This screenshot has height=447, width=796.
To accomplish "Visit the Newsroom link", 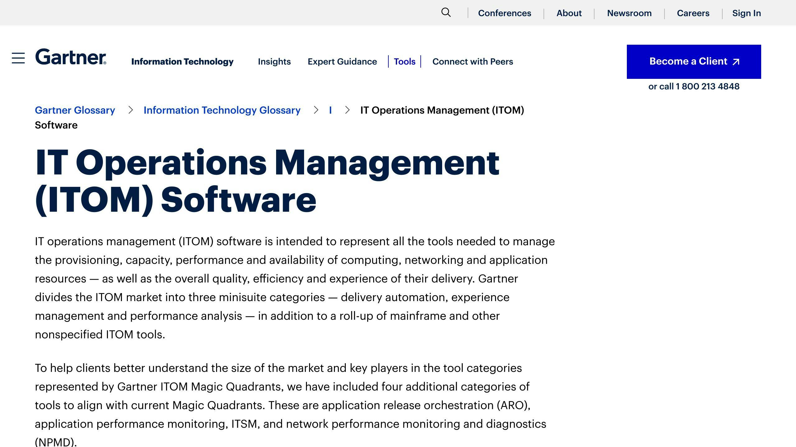I will (629, 13).
